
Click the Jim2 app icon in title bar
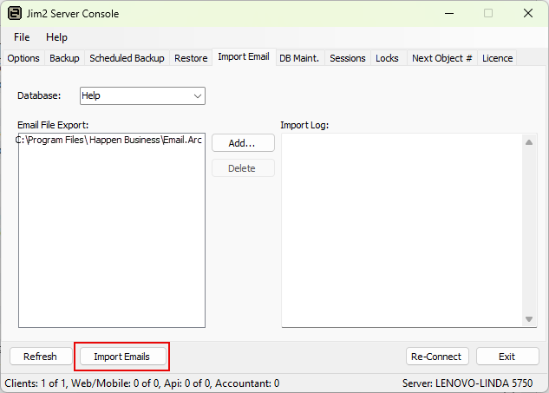pos(15,14)
